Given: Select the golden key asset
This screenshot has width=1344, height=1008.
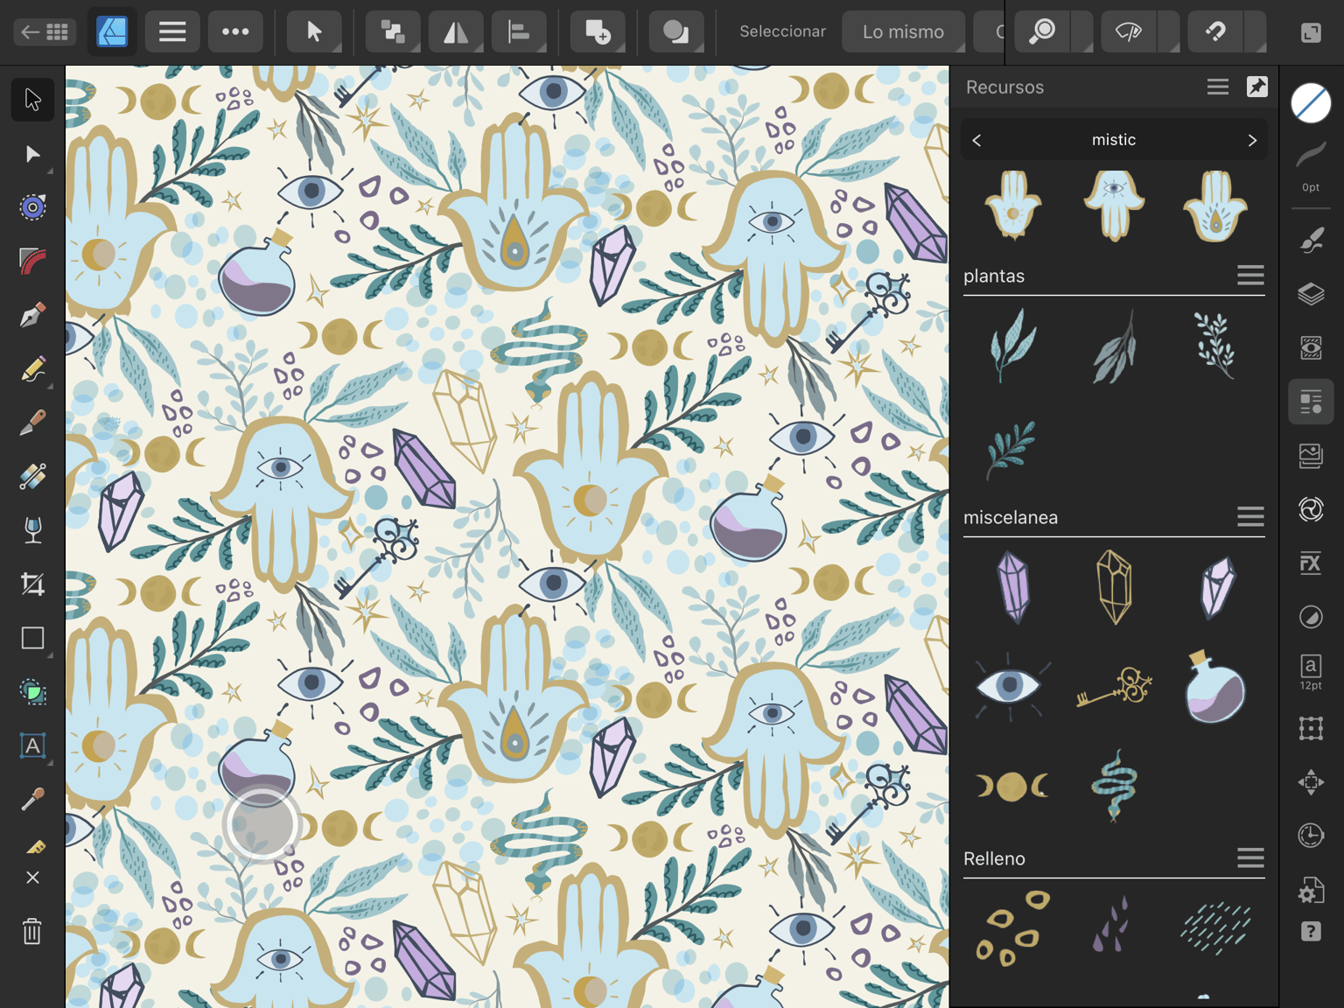Looking at the screenshot, I should pyautogui.click(x=1114, y=687).
